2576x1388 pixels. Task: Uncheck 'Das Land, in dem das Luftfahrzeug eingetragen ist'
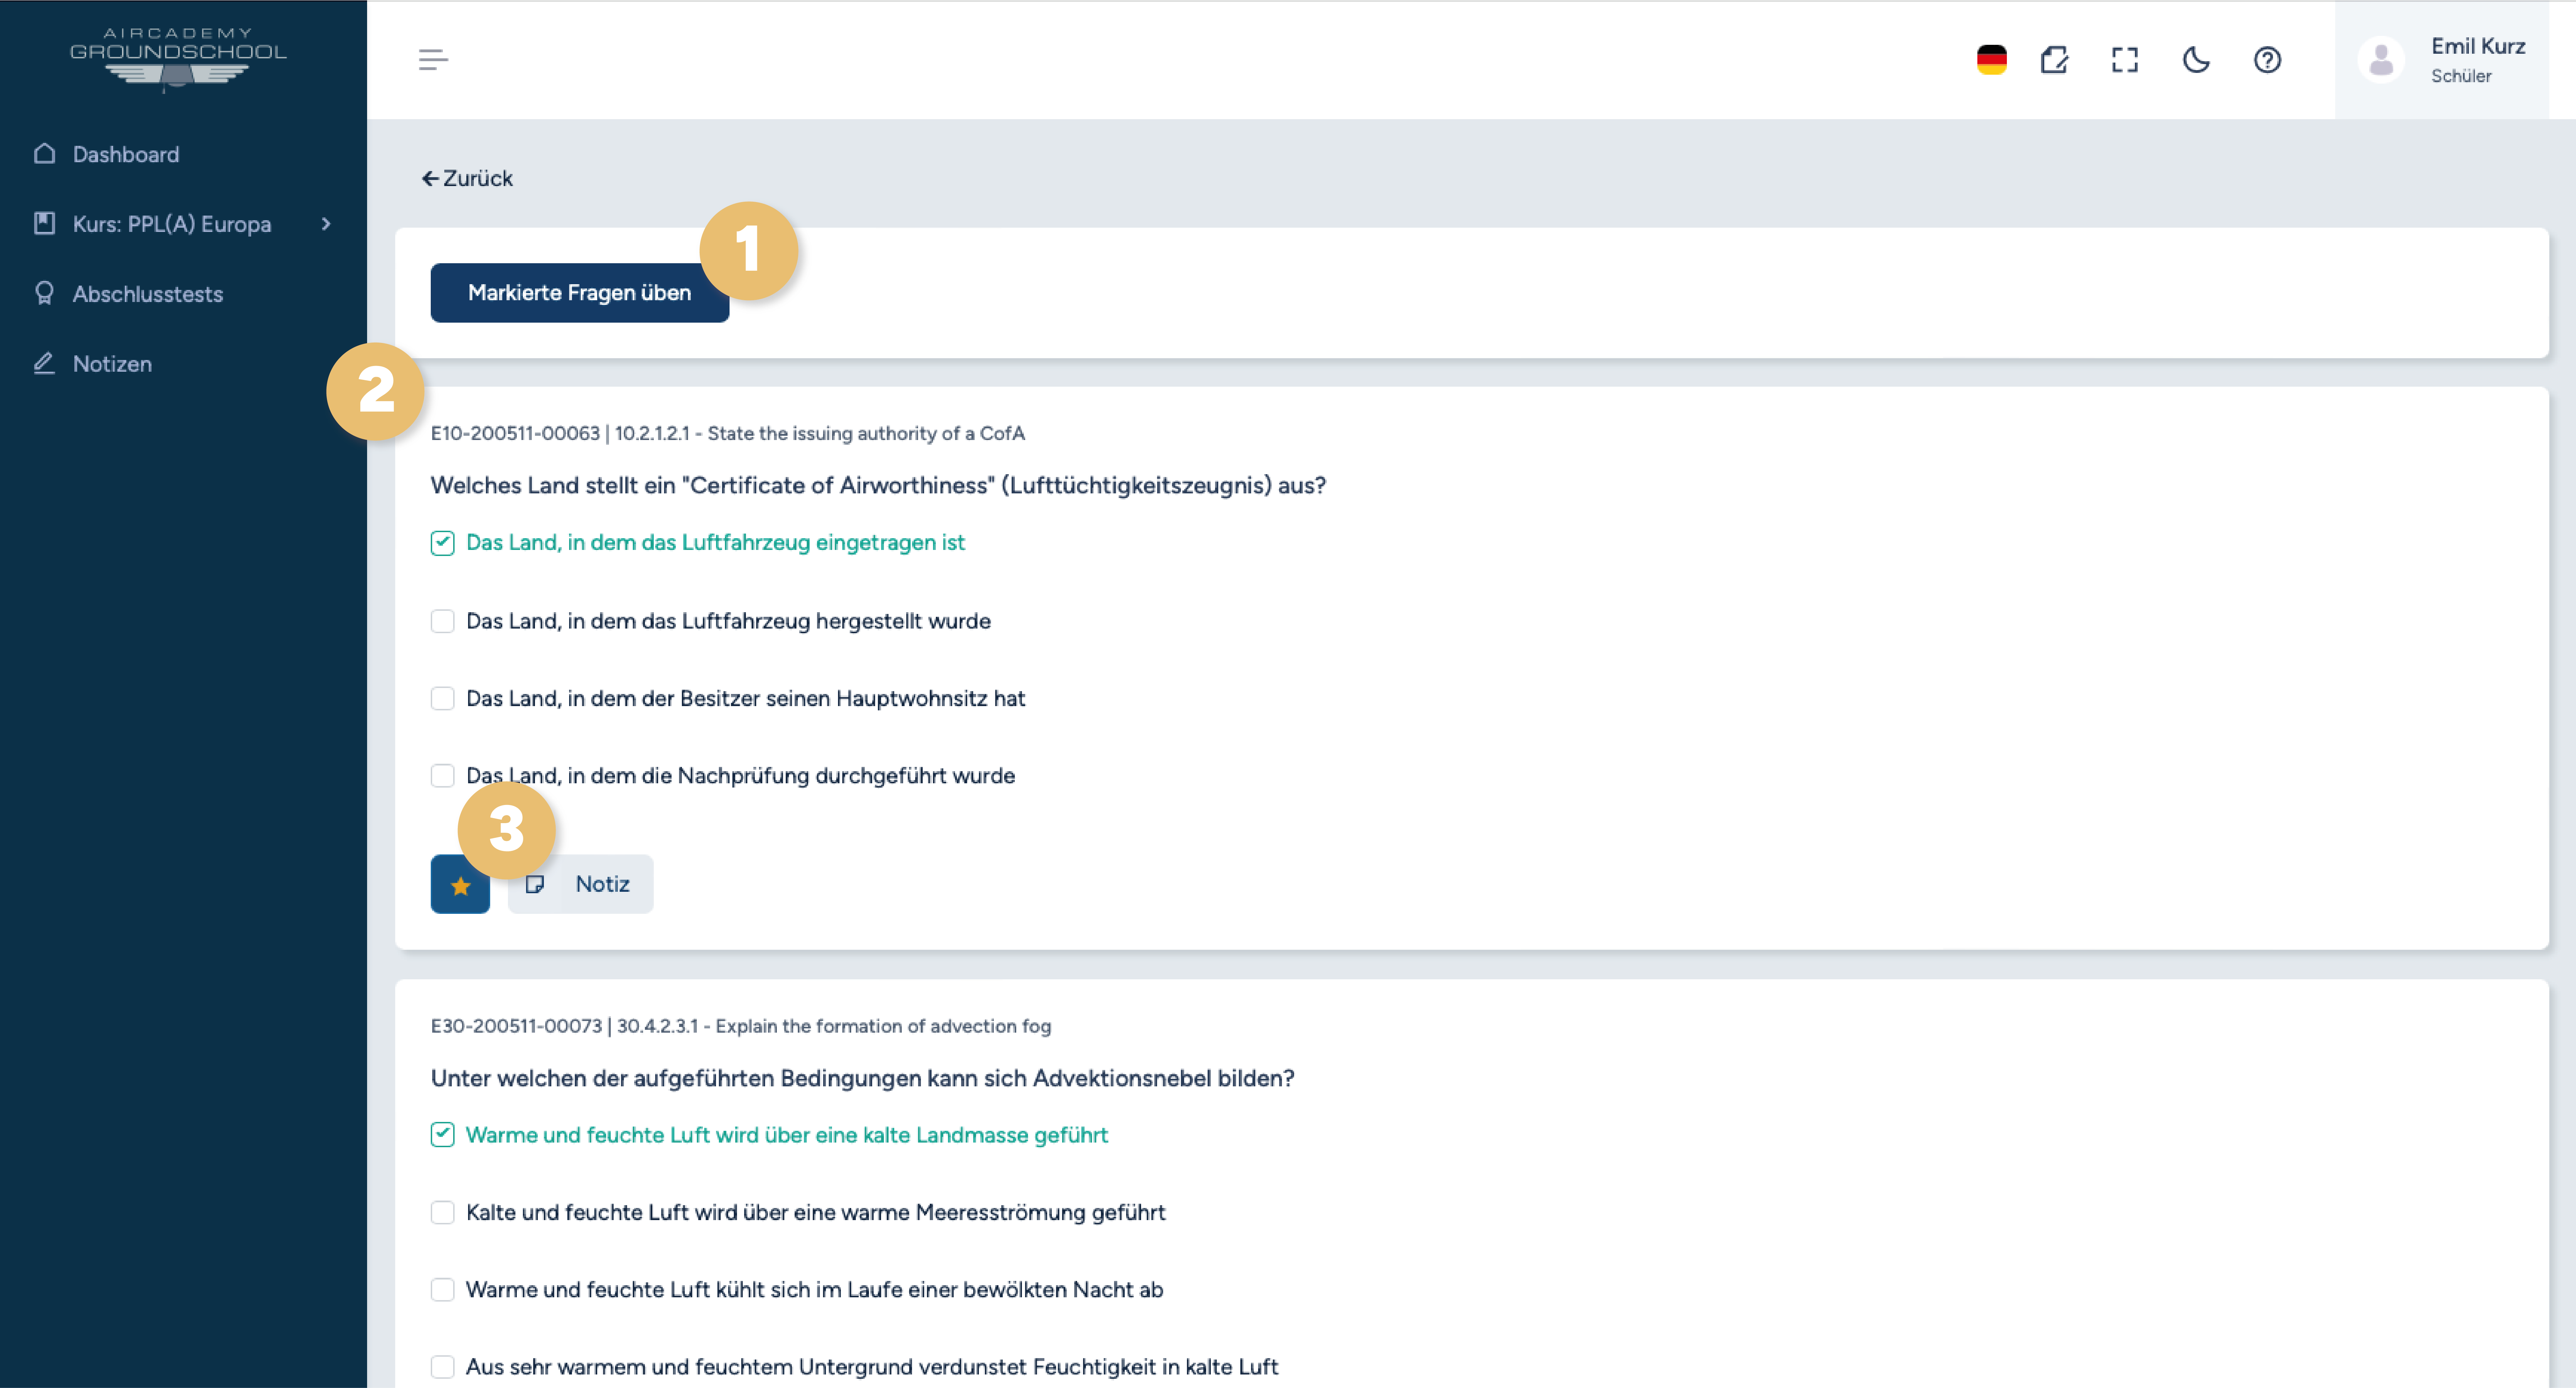(x=442, y=543)
